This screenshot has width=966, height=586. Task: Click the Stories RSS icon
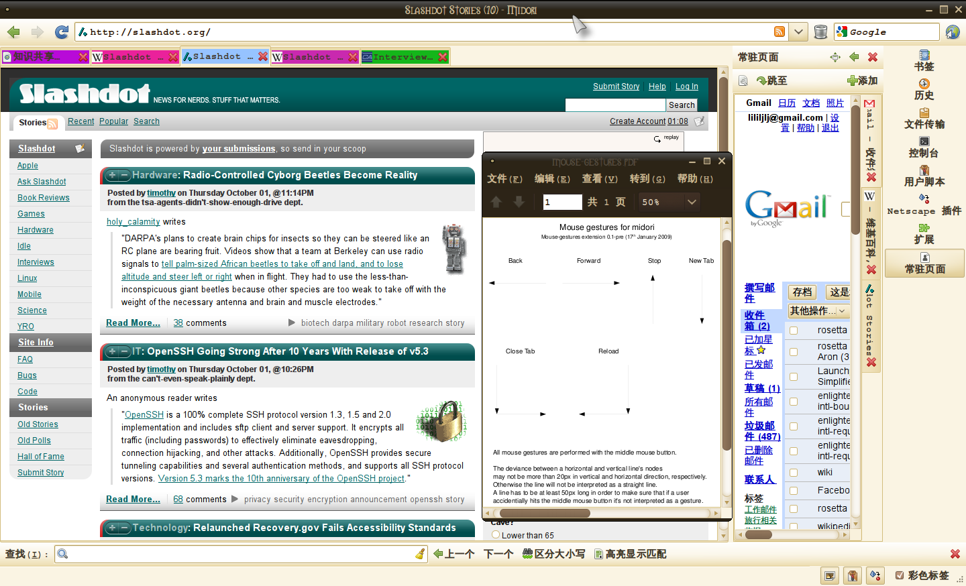(52, 123)
